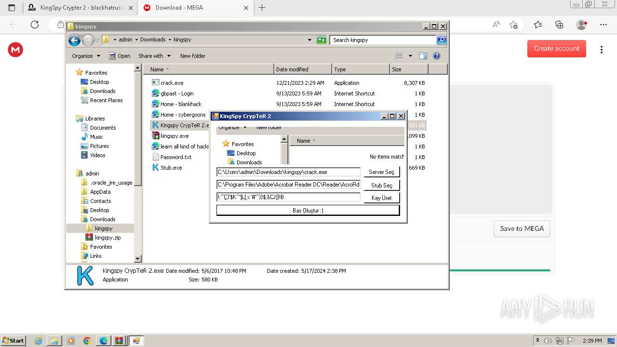Viewport: 617px width, 347px height.
Task: Click the search magnifier in Explorer
Action: pos(441,40)
